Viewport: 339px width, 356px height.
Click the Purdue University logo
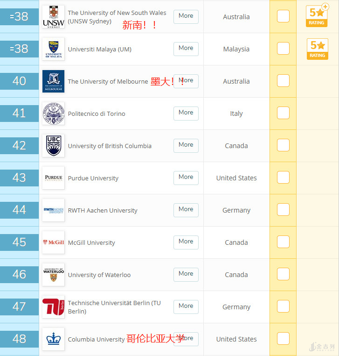point(54,178)
